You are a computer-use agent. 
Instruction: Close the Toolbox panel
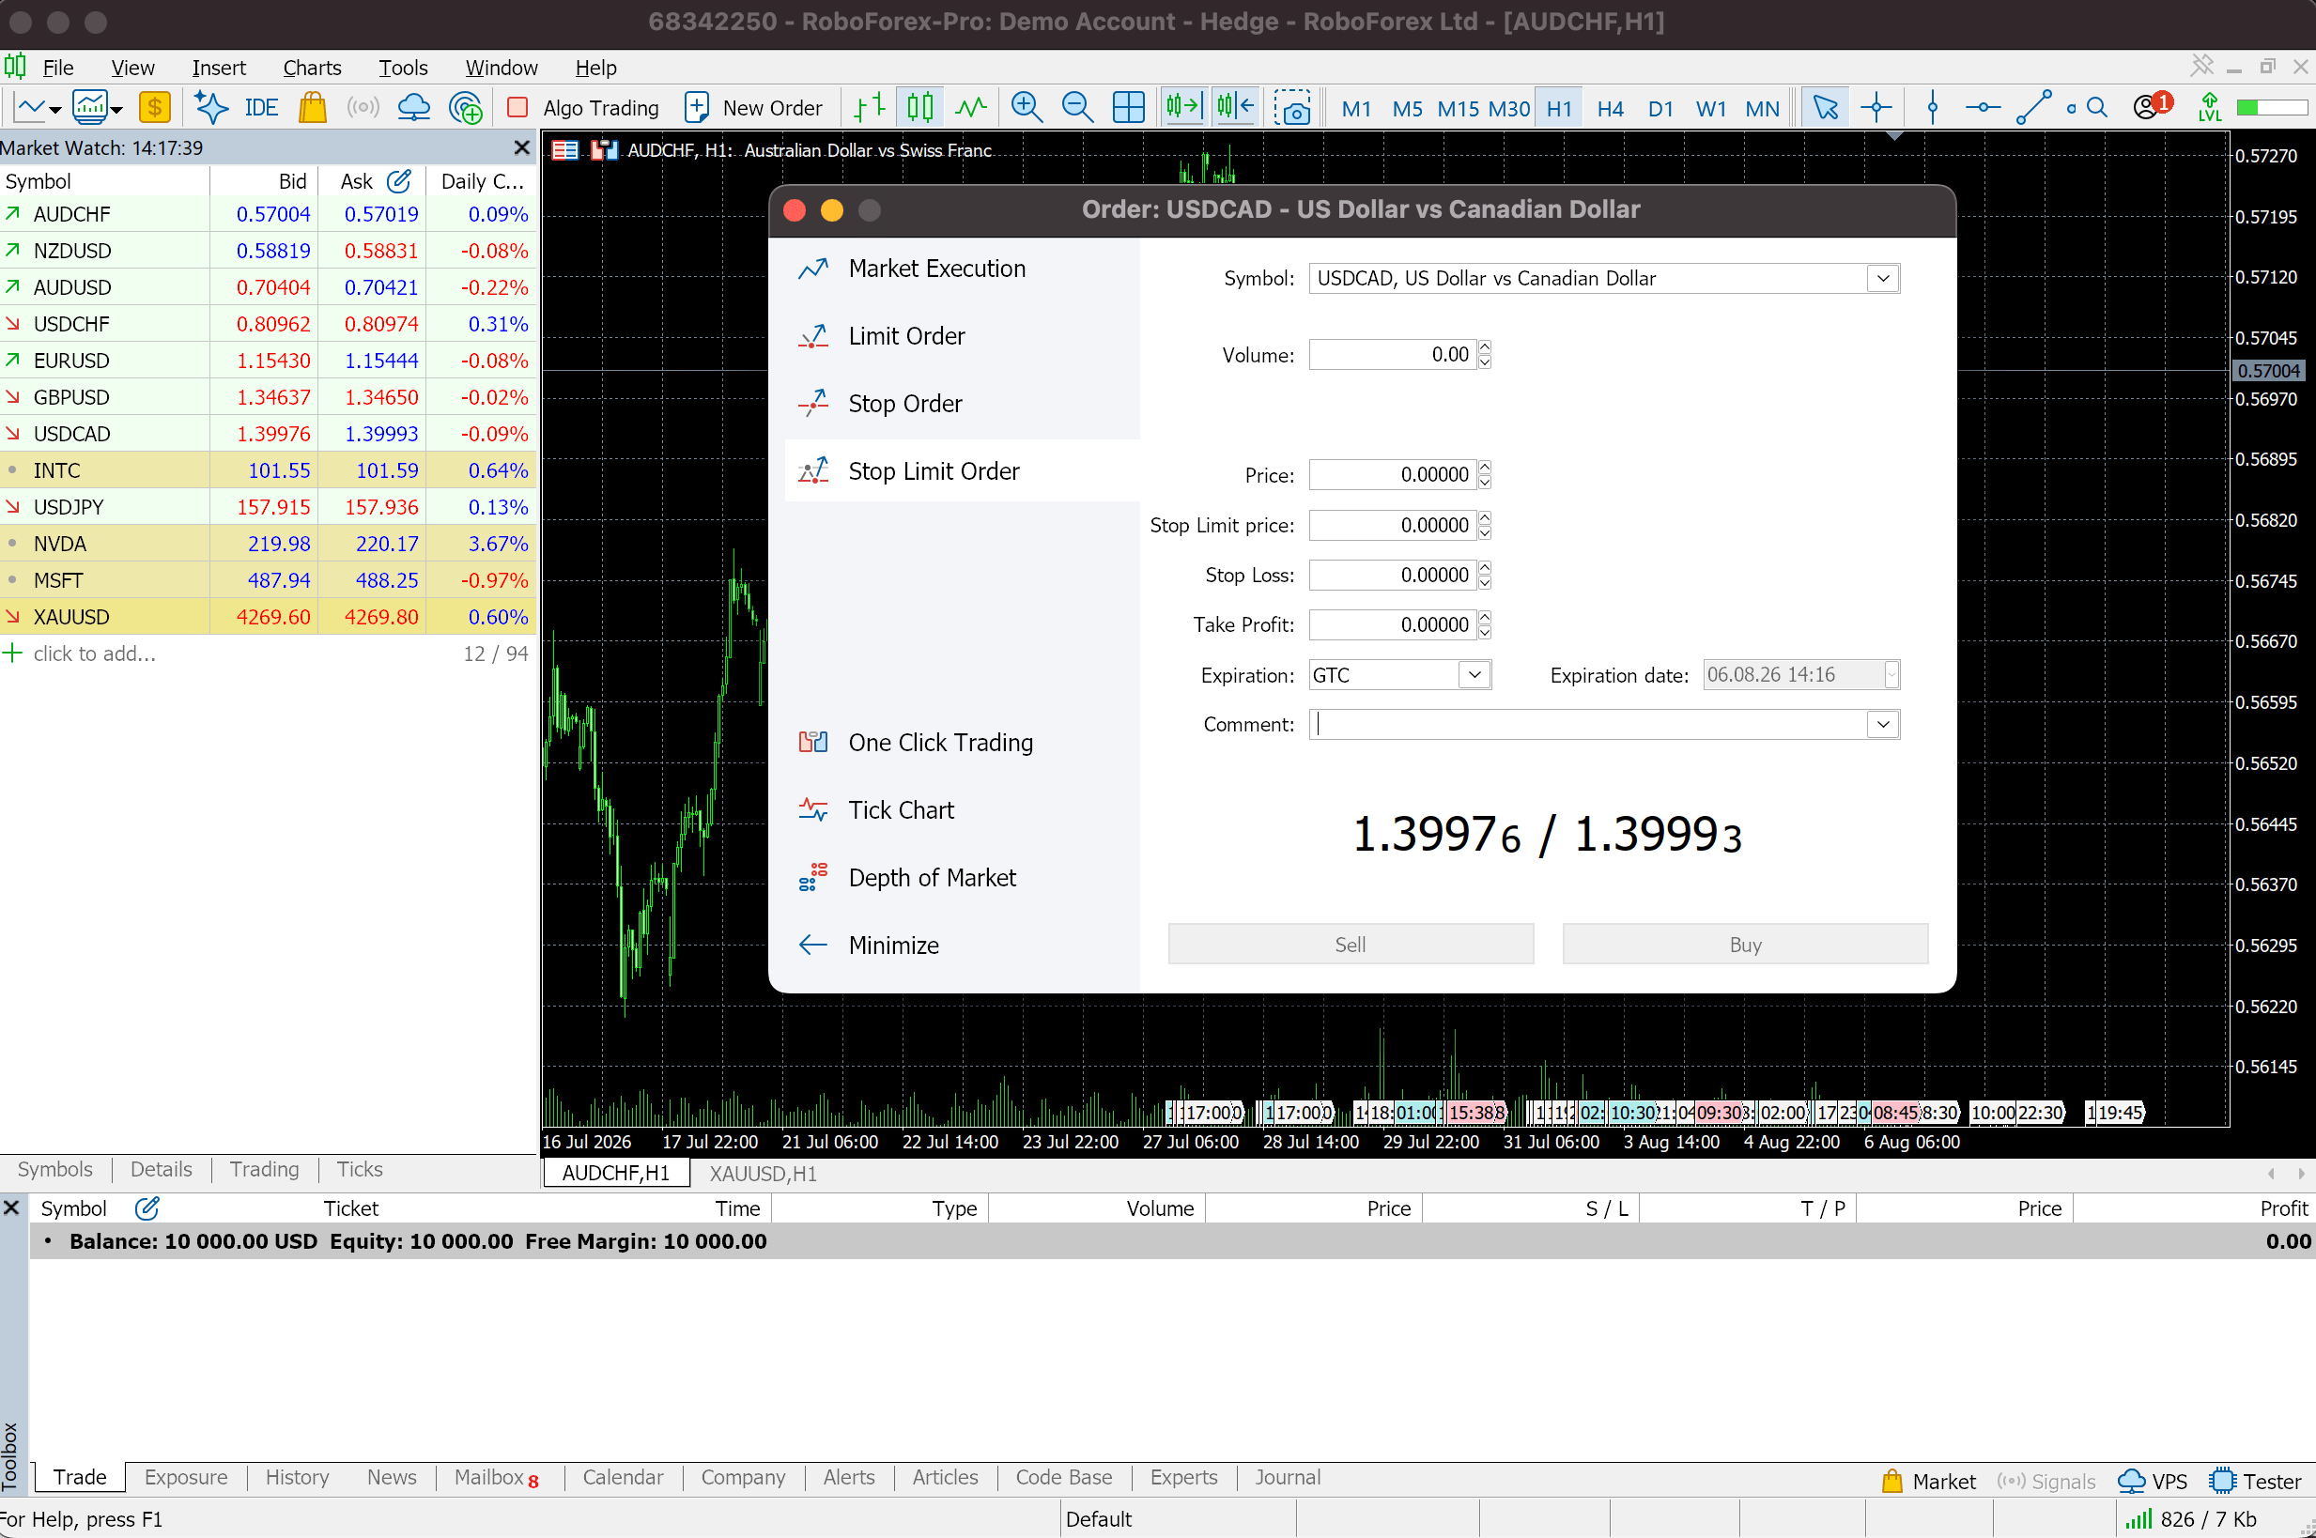(x=12, y=1207)
